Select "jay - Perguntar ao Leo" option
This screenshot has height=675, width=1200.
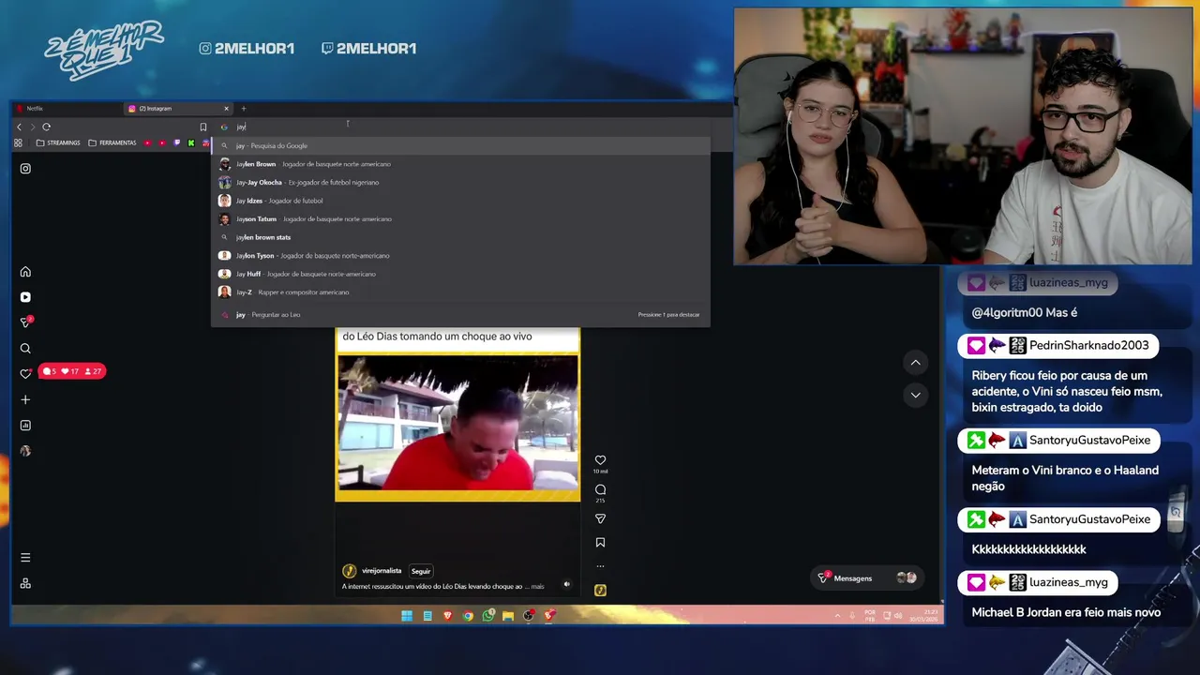(x=460, y=315)
